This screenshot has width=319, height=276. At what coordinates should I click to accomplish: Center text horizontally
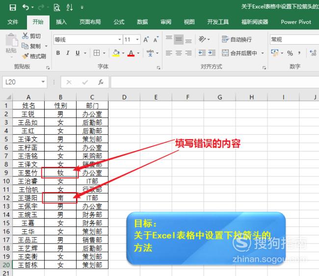[179, 53]
